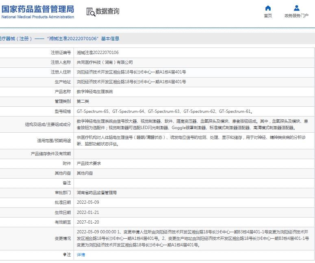Select effective date 2022-01-21
Viewport: 315px width, 263px height.
tap(88, 212)
